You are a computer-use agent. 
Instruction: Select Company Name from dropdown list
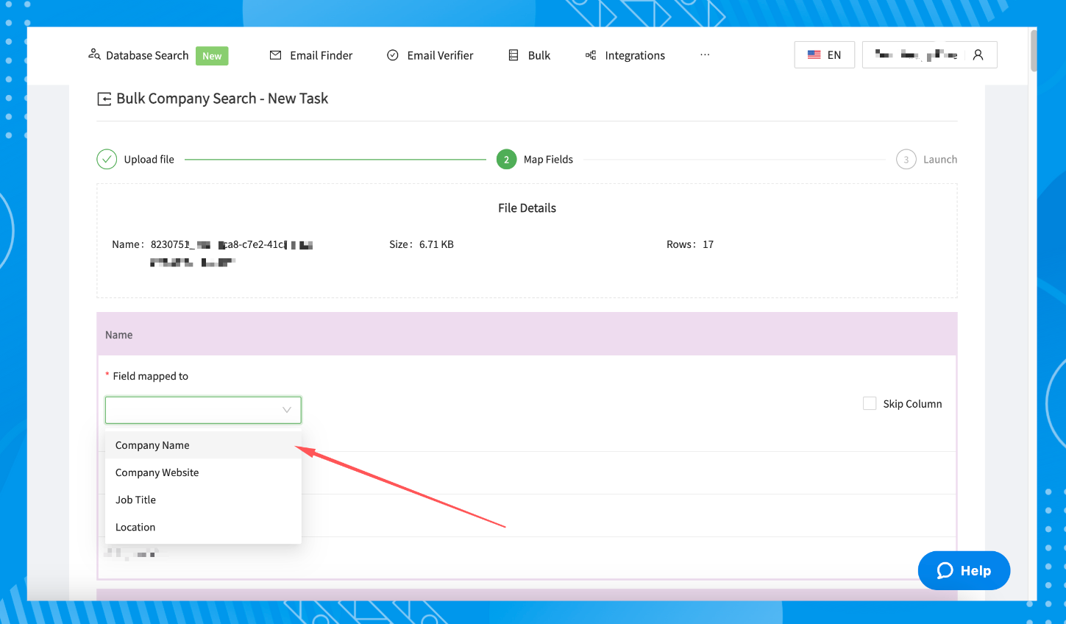(152, 445)
